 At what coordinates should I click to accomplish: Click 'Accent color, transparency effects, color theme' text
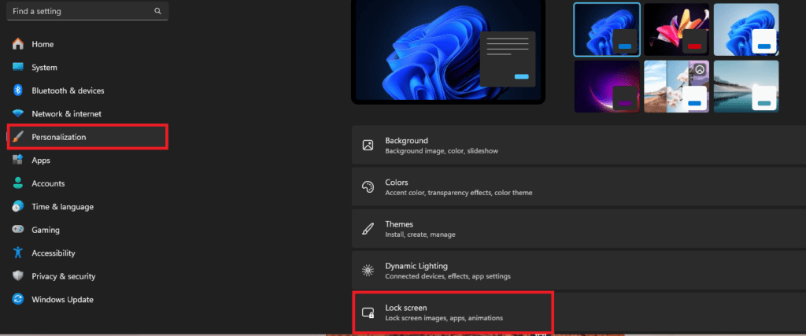click(459, 193)
